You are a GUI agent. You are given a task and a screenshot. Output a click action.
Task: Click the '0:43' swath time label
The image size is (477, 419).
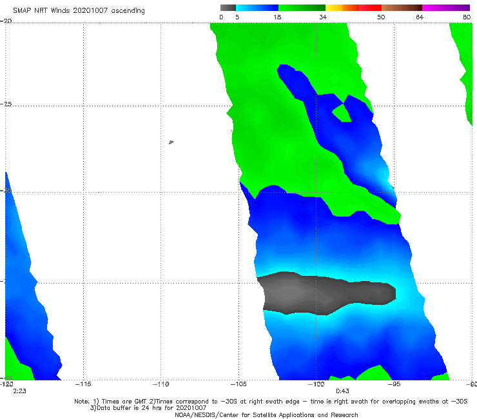342,391
